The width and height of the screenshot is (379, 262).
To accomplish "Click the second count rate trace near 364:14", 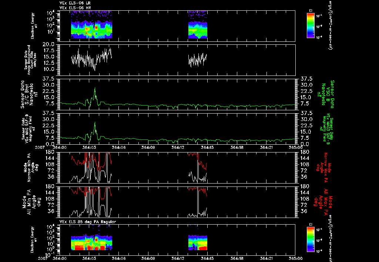I will 198,60.
